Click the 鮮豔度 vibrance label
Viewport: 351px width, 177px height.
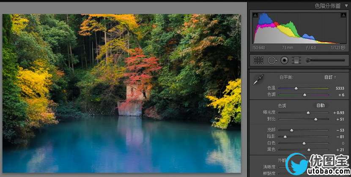(269, 174)
